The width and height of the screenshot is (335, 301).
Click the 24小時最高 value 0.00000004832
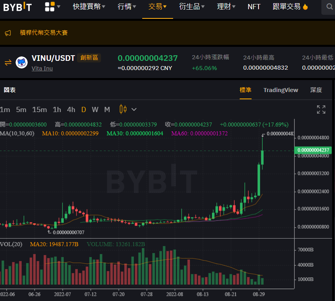(x=265, y=68)
